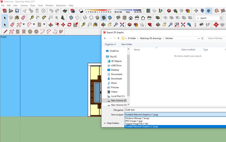Open Model Info icon
Viewport: 226px width, 142px height.
(x=73, y=11)
